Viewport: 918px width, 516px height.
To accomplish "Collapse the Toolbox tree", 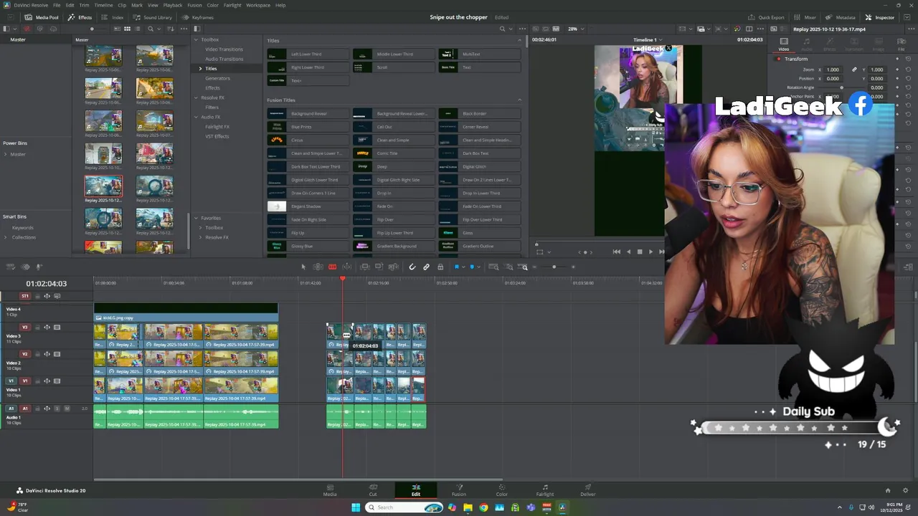I will point(196,39).
